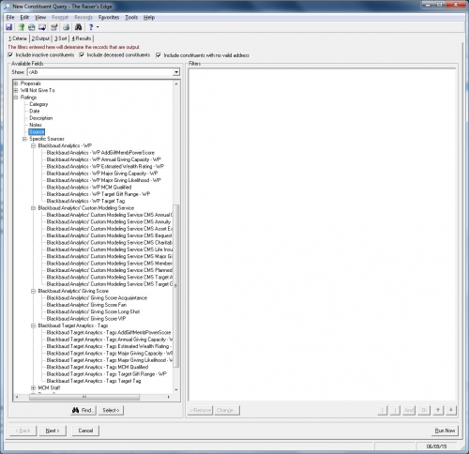Toggle Include inactive constituents checkbox
This screenshot has width=469, height=454.
click(x=10, y=55)
